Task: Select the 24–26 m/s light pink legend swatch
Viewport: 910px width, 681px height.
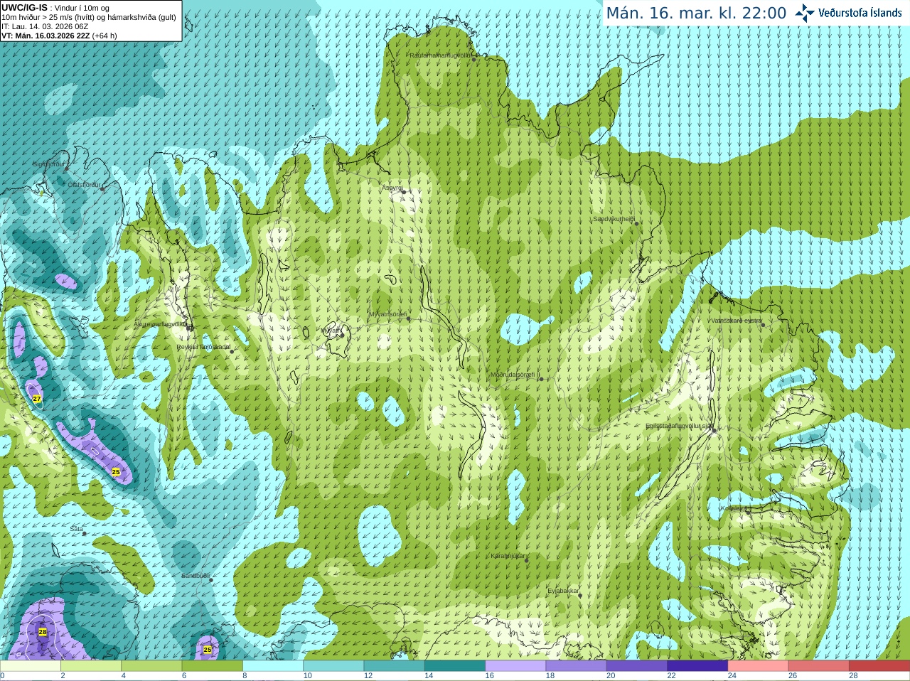Action: point(759,666)
